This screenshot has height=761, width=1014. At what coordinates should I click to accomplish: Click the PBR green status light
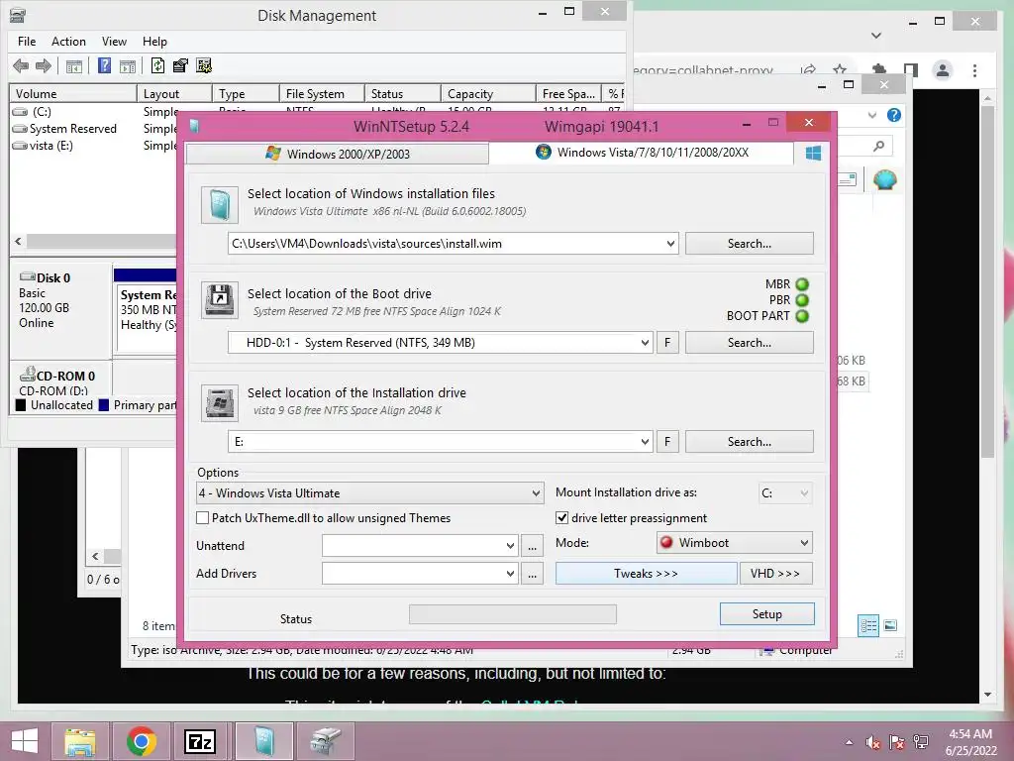click(x=802, y=300)
